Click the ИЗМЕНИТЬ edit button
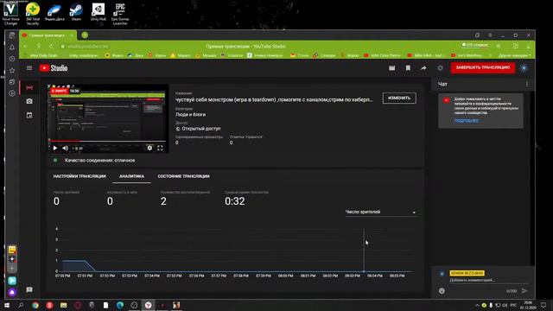The height and width of the screenshot is (311, 553). click(399, 98)
